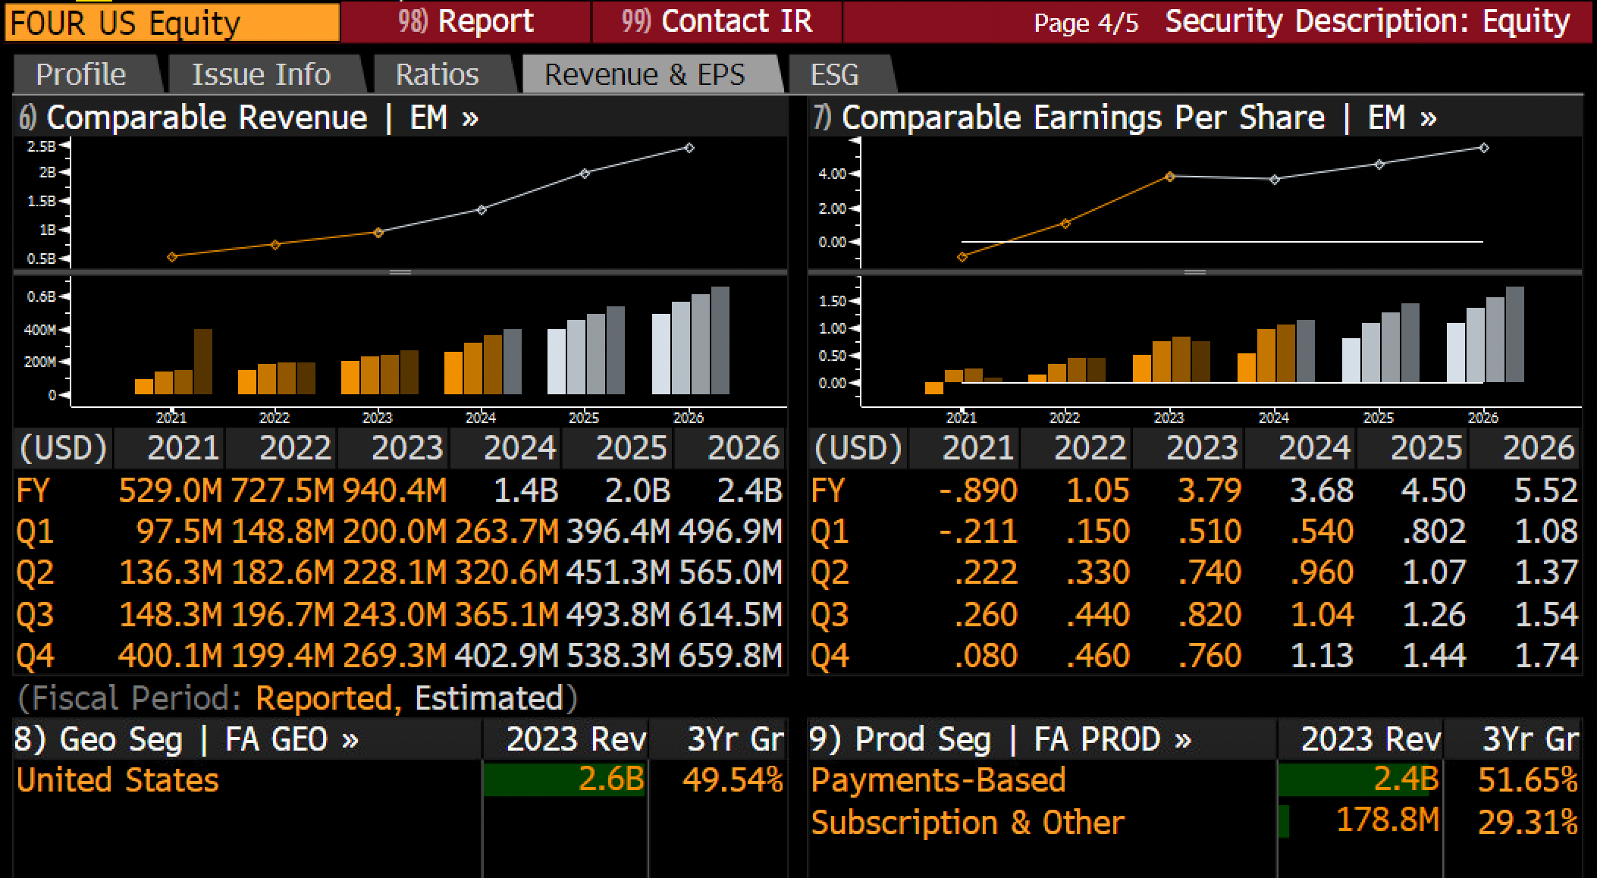Screen dimensions: 1597x878
Task: Click FY 2023 revenue value 940.4M
Action: click(x=394, y=491)
